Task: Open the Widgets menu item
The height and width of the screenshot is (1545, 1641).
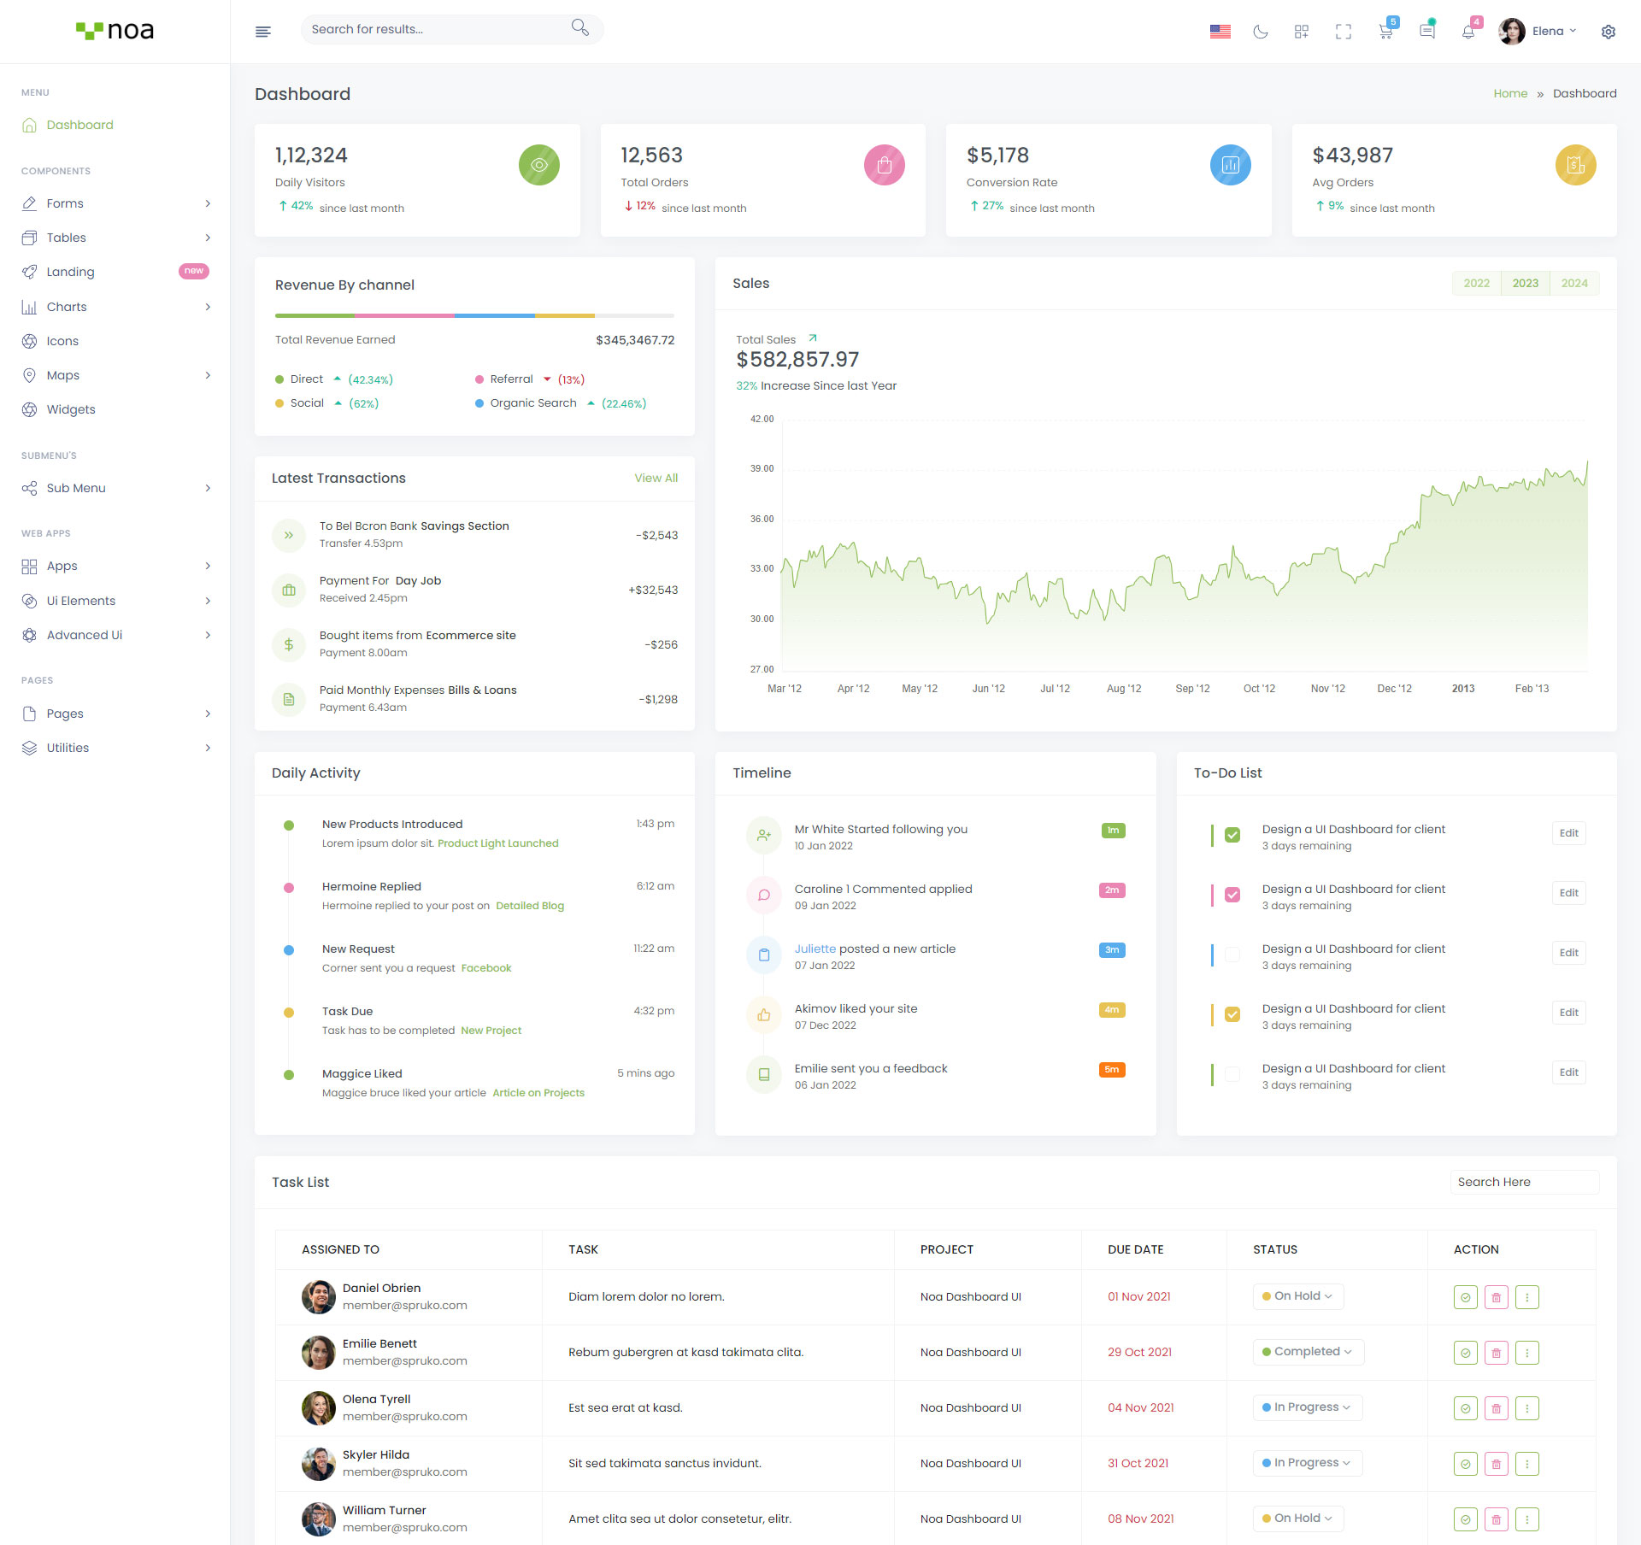Action: click(x=71, y=409)
